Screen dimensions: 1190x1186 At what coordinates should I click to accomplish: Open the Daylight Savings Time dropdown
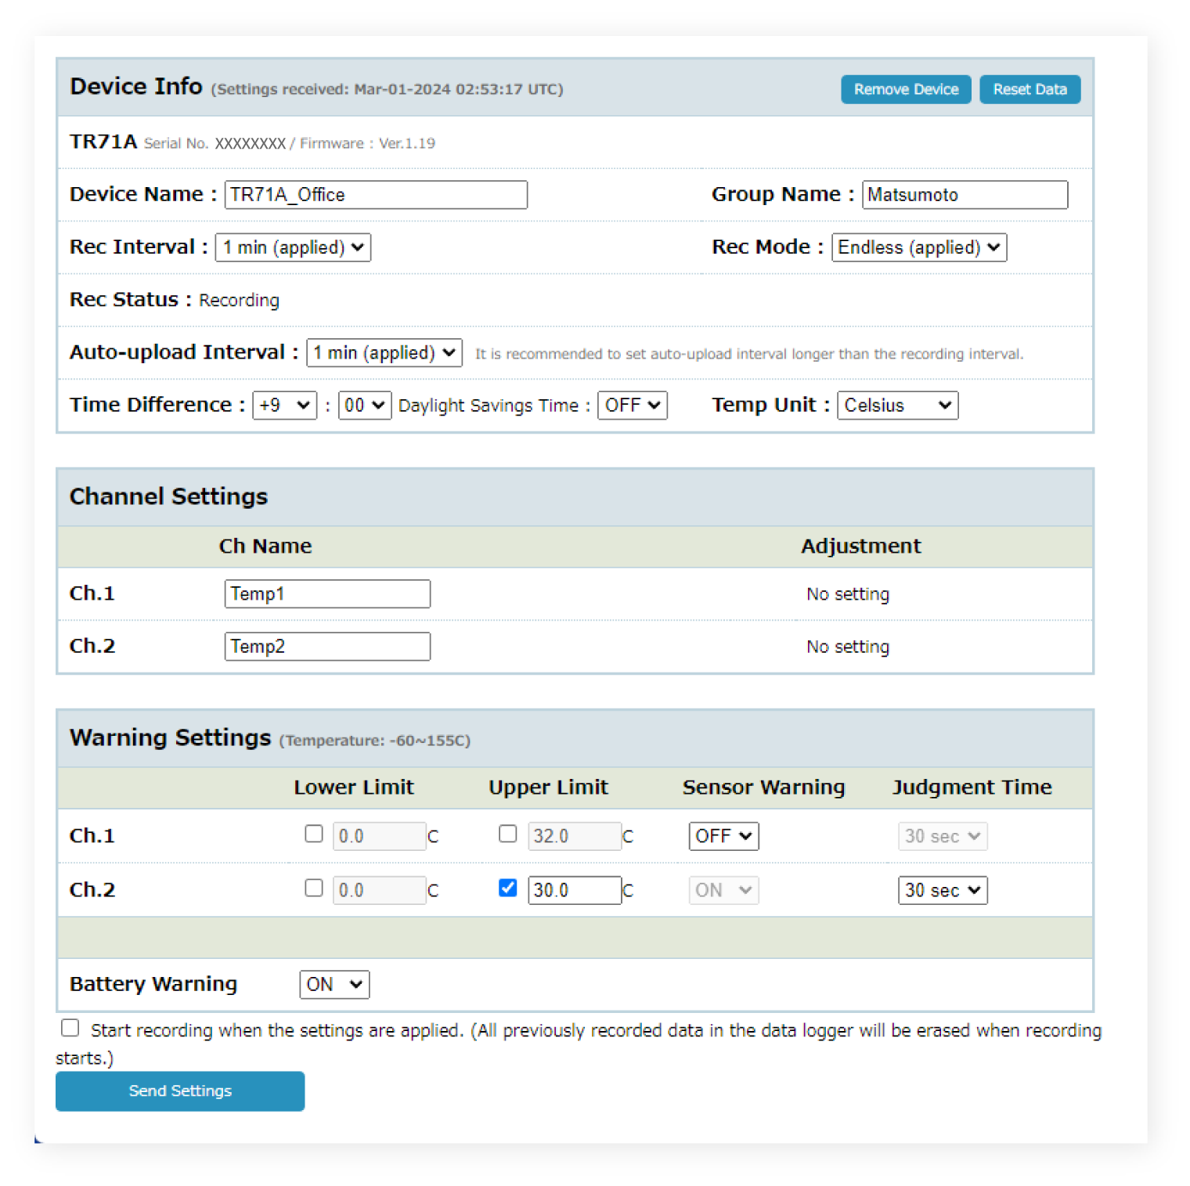[x=633, y=406]
